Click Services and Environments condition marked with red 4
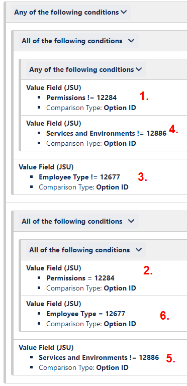Screen dimensions: 187x386 (x=106, y=133)
